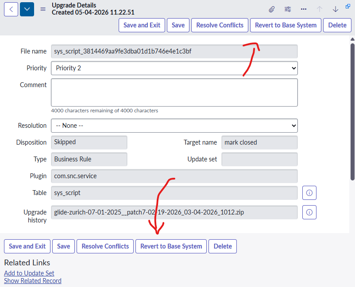Image resolution: width=355 pixels, height=287 pixels.
Task: Open the form context menu hamburger icon
Action: click(x=43, y=9)
